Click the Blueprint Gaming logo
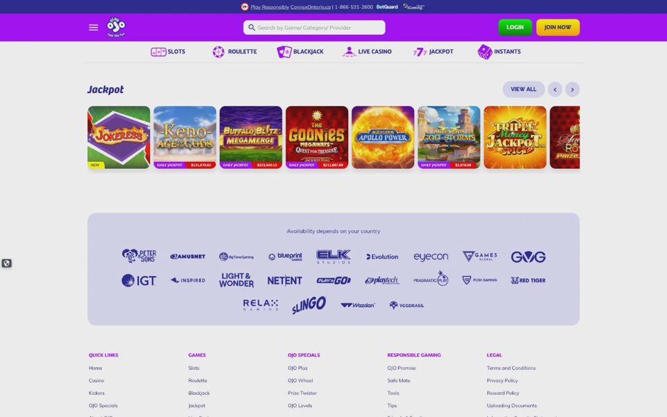 285,256
